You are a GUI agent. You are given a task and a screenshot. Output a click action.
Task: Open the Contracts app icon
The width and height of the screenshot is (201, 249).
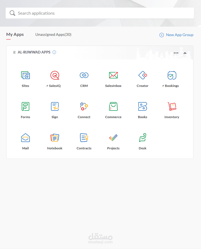tap(84, 138)
